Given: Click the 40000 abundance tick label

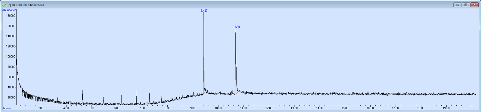Looking at the screenshot, I should (x=11, y=87).
